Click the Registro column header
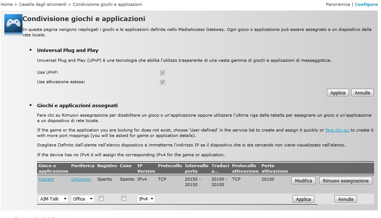This screenshot has height=218, width=381. [107, 166]
